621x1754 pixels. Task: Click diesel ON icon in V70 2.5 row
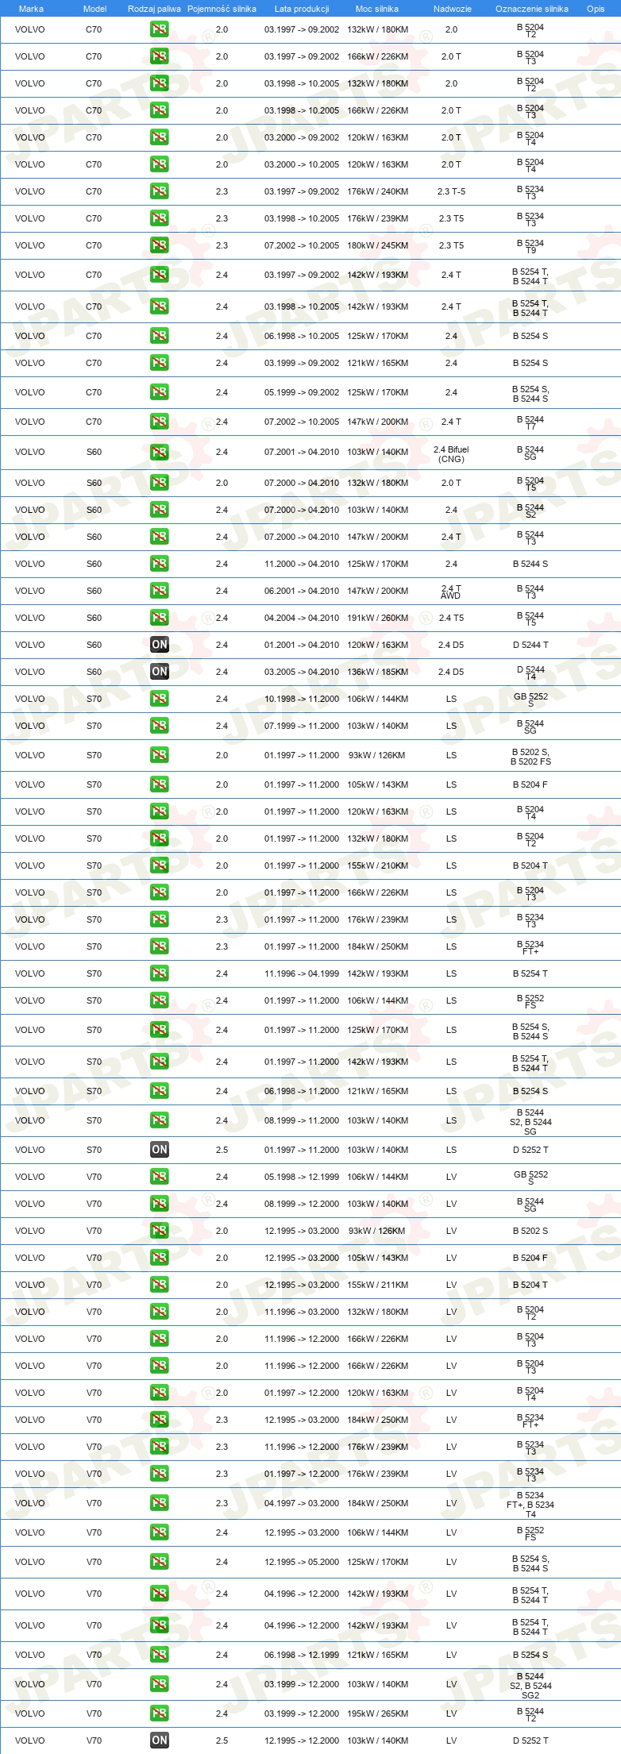pyautogui.click(x=159, y=1741)
